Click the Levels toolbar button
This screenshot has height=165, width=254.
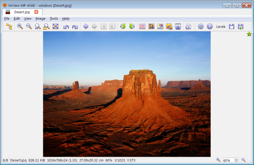pos(221,27)
